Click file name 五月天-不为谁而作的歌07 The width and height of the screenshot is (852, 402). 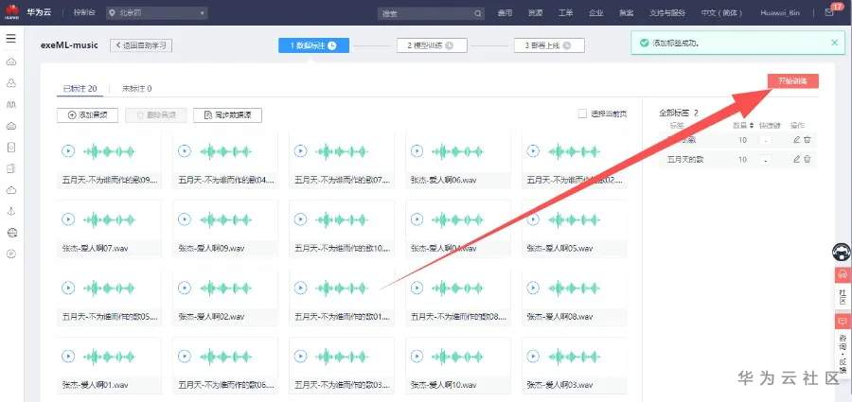click(x=344, y=180)
